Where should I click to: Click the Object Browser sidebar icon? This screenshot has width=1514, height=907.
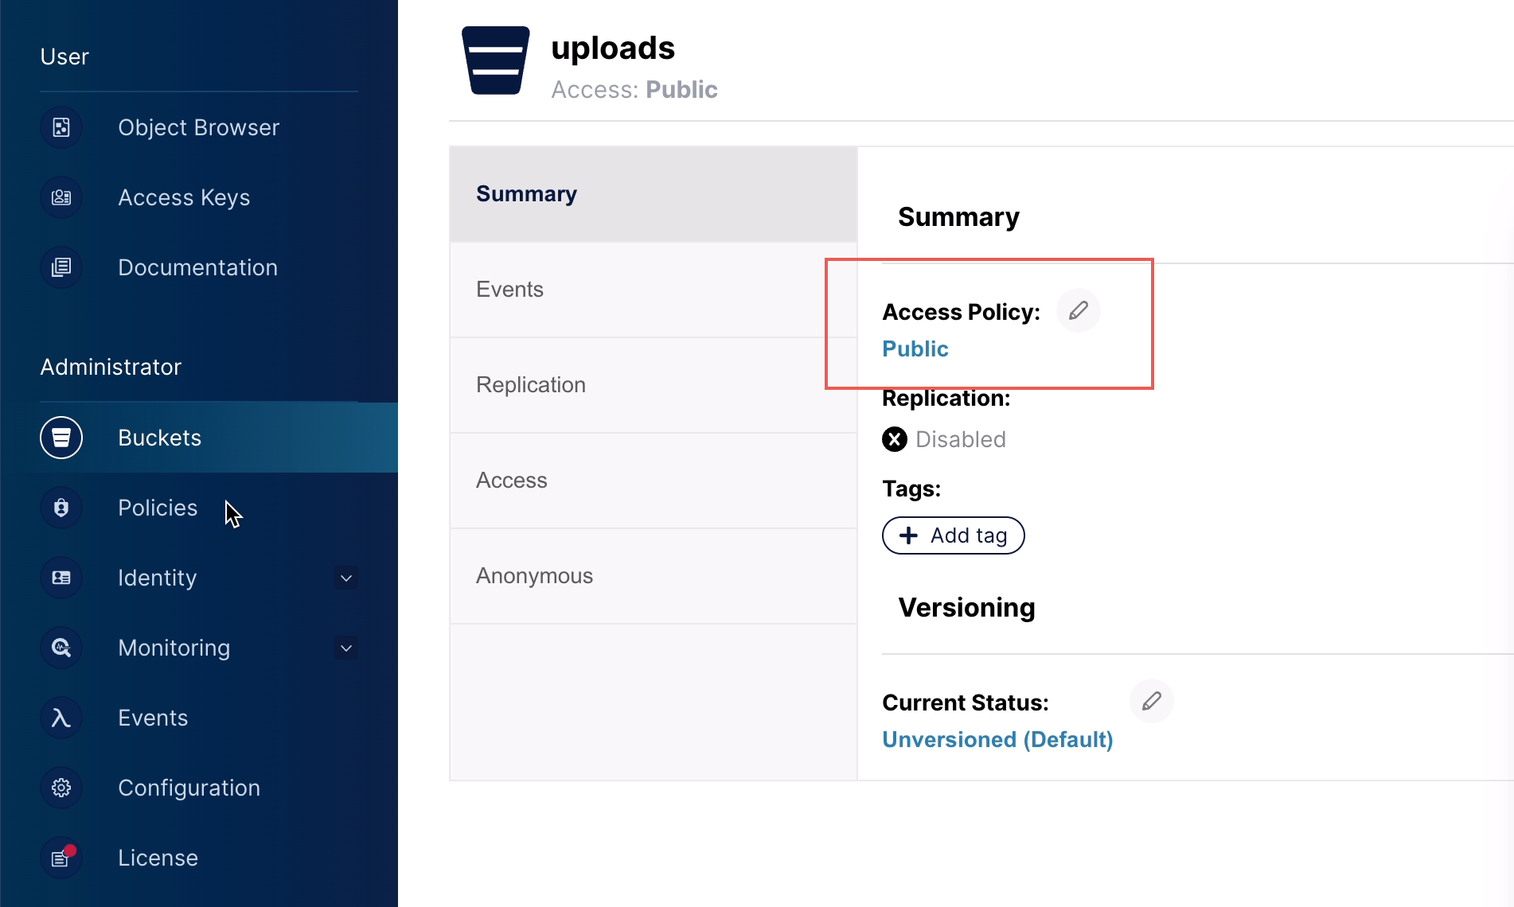pos(61,127)
